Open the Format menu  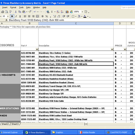click(x=13, y=8)
